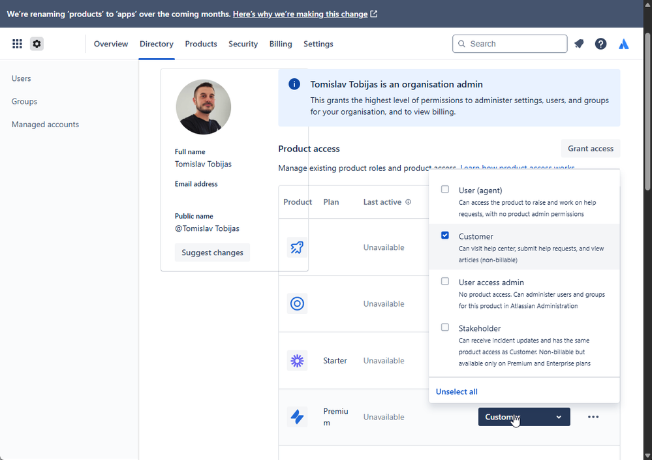
Task: Open the Overview tab
Action: coord(110,44)
